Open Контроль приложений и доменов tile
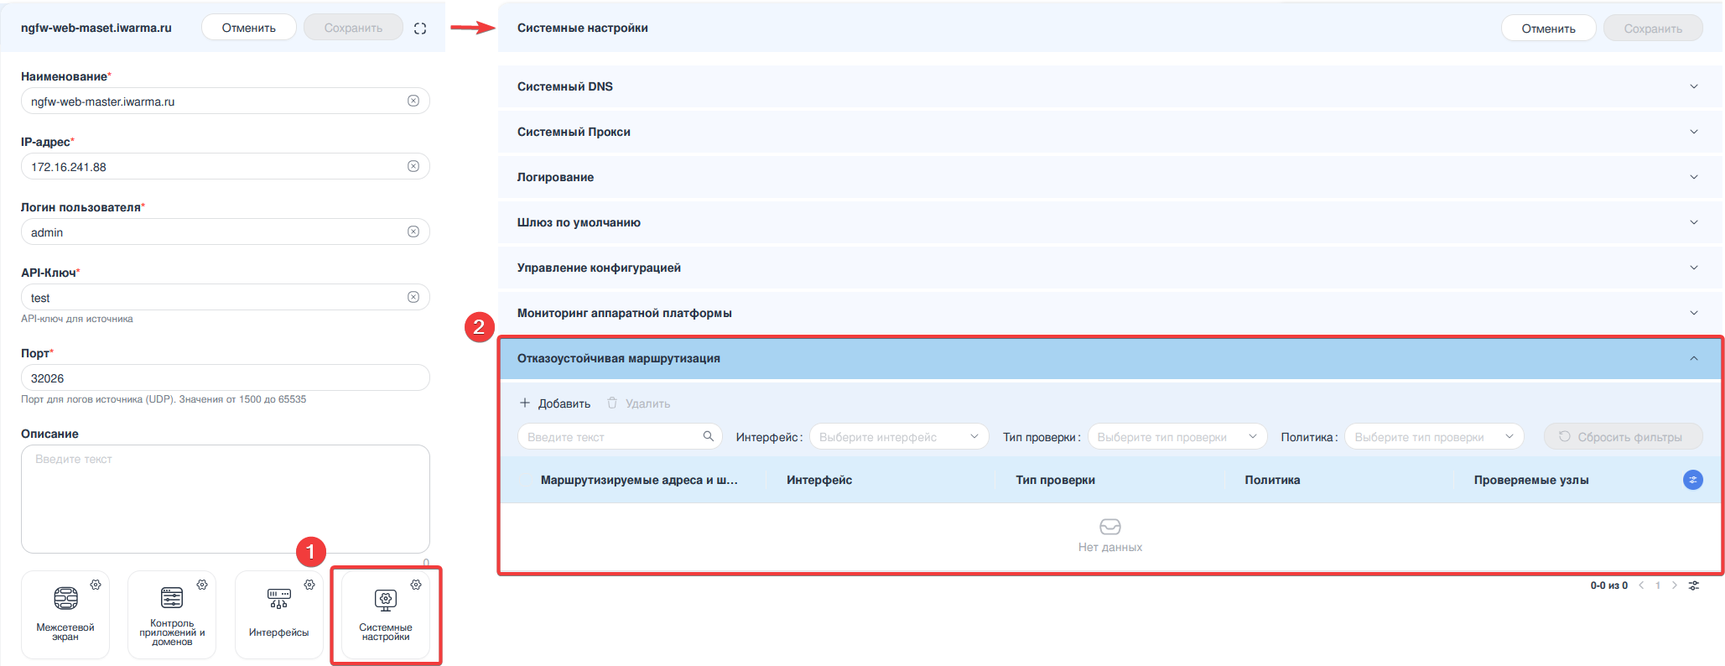This screenshot has height=666, width=1725. point(172,614)
